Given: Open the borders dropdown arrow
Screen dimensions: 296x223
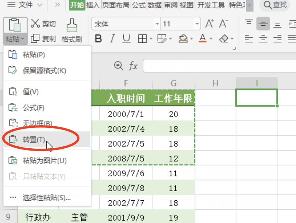Looking at the screenshot, I should point(151,39).
